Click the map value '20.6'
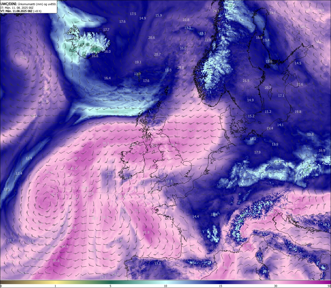The height and width of the screenshot is (288, 331). [152, 38]
